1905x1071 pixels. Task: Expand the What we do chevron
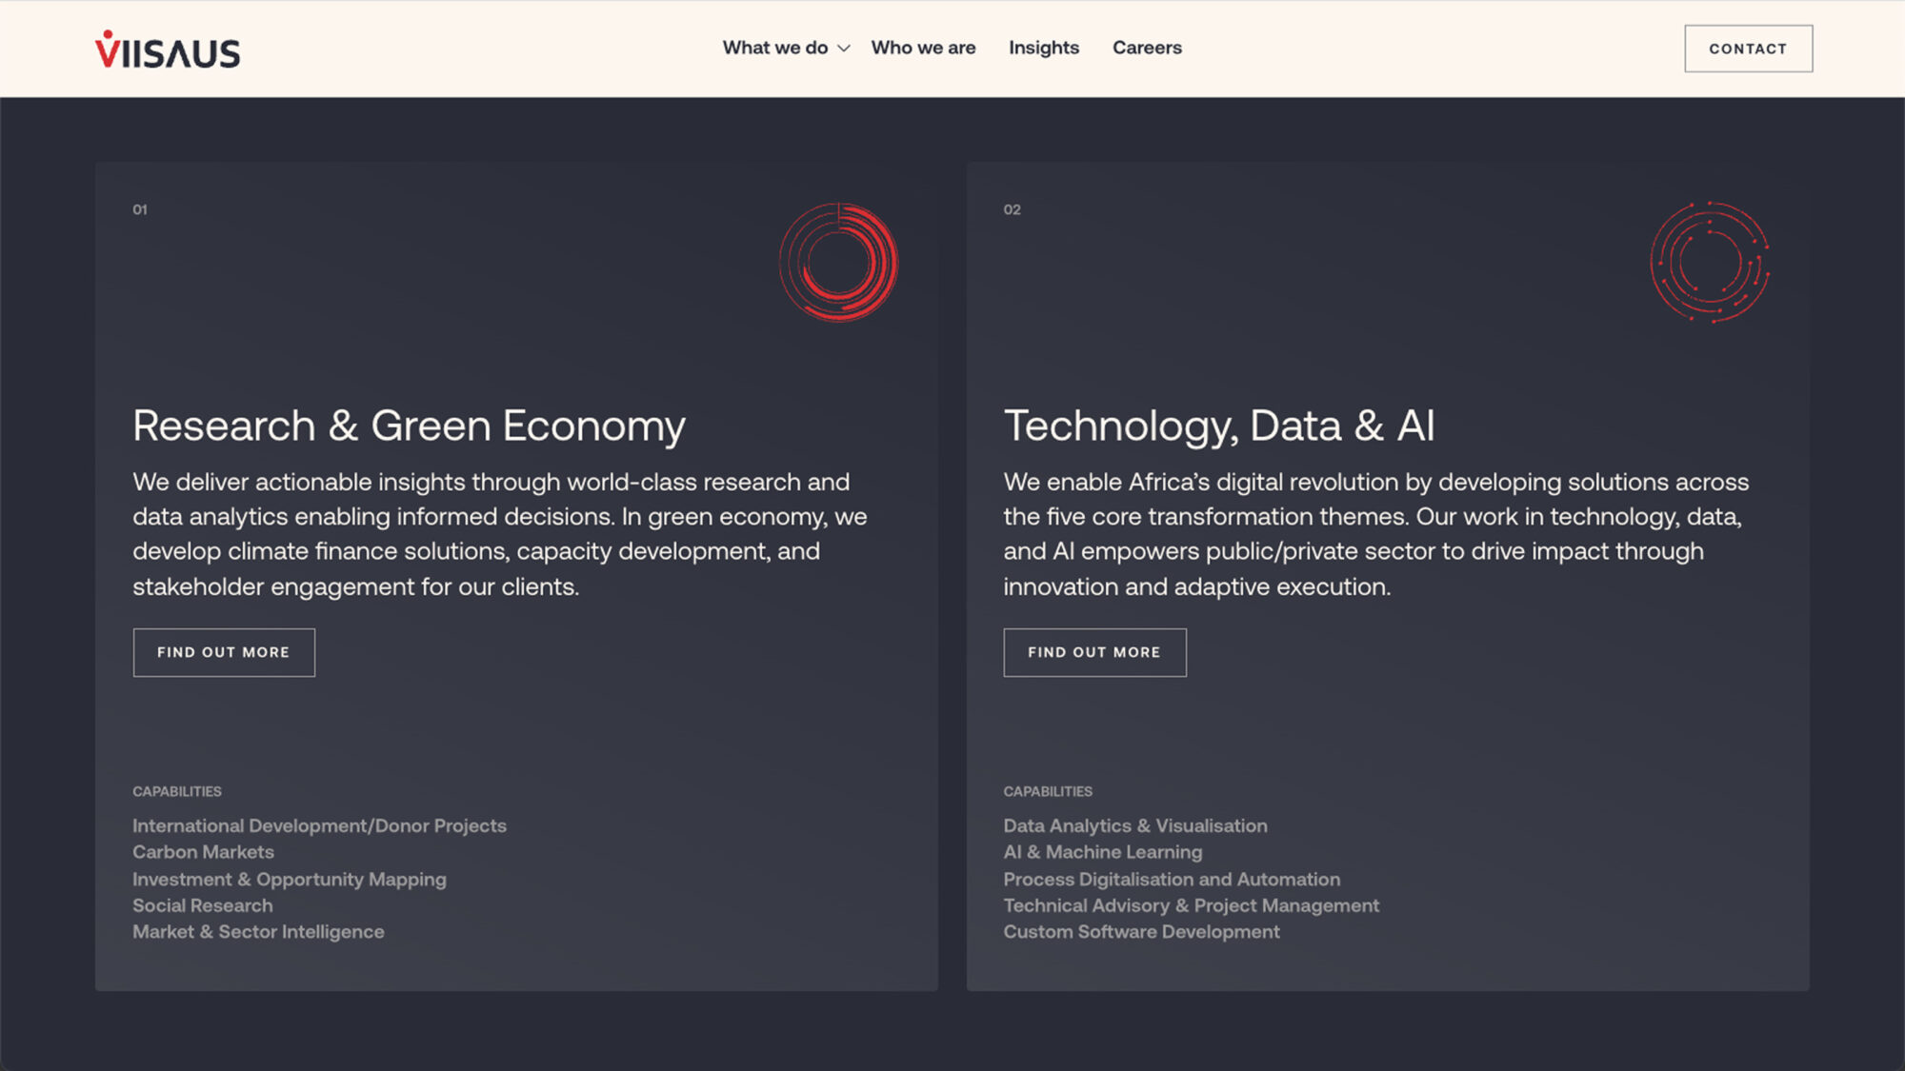[x=844, y=49]
